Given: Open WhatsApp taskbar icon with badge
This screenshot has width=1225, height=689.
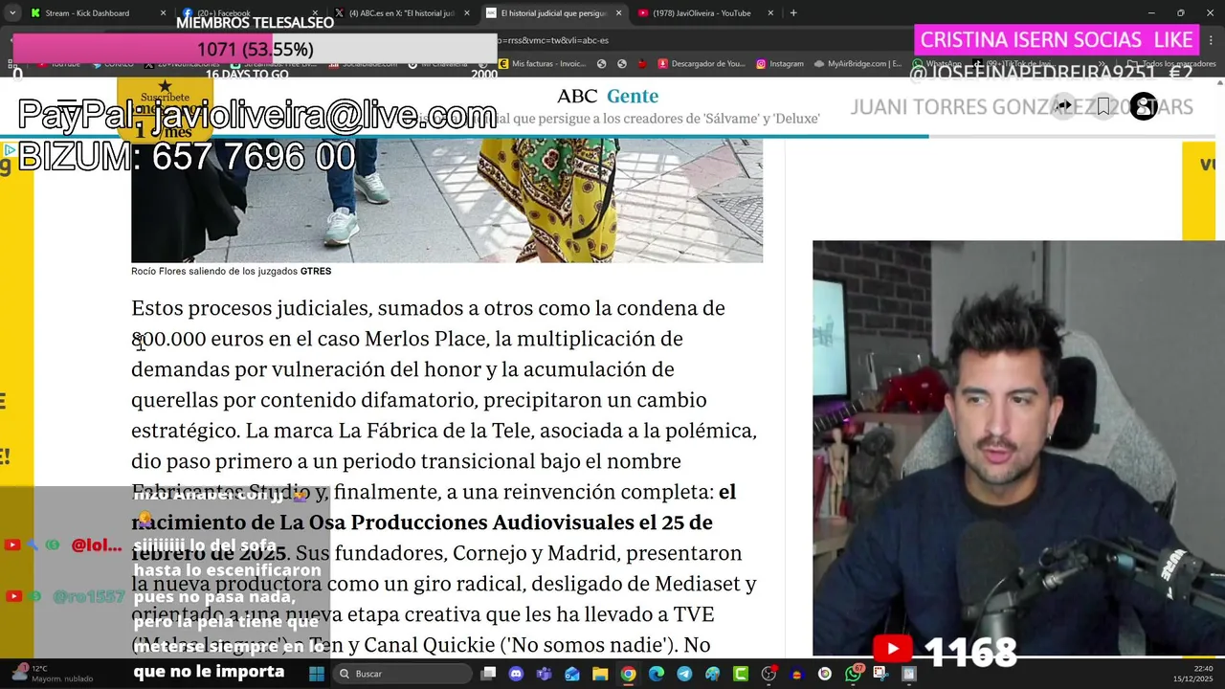Looking at the screenshot, I should click(x=854, y=674).
